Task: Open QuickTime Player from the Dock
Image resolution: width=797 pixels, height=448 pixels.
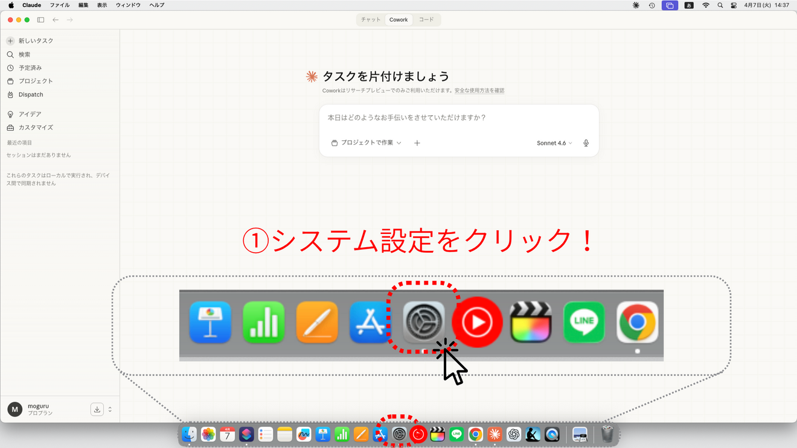Action: click(552, 434)
